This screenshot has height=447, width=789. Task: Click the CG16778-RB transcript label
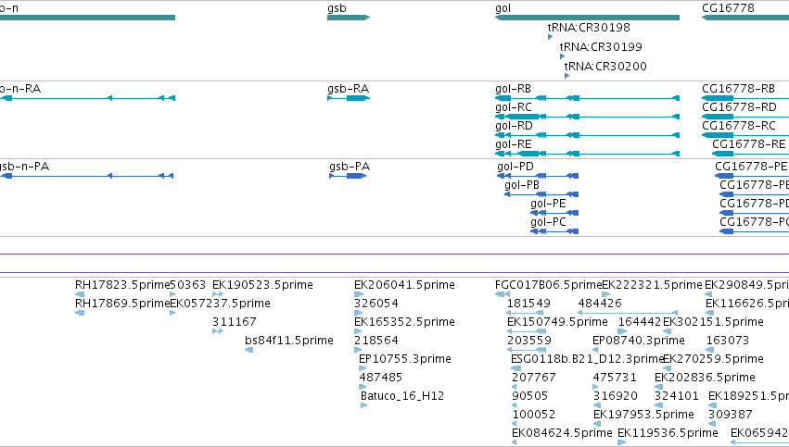tap(738, 89)
